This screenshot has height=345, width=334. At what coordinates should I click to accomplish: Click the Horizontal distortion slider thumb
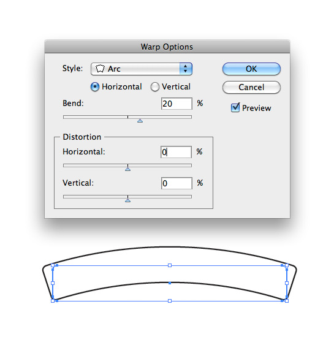127,169
